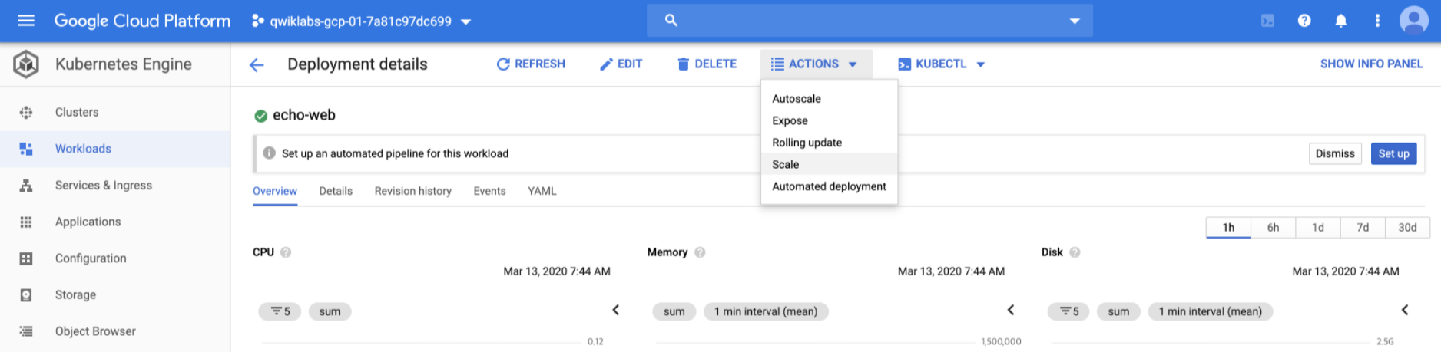Go back with the left arrow
Image resolution: width=1441 pixels, height=352 pixels.
pyautogui.click(x=257, y=65)
